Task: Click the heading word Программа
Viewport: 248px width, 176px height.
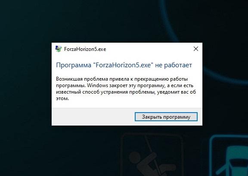Action: point(74,65)
